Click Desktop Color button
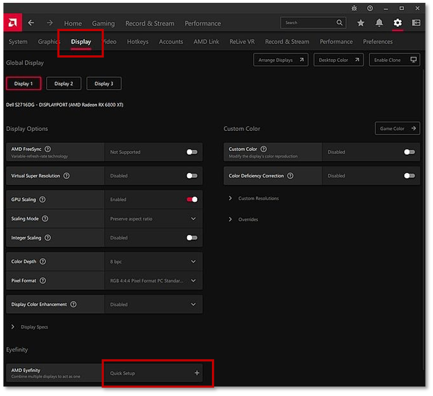This screenshot has height=396, width=433. 338,60
